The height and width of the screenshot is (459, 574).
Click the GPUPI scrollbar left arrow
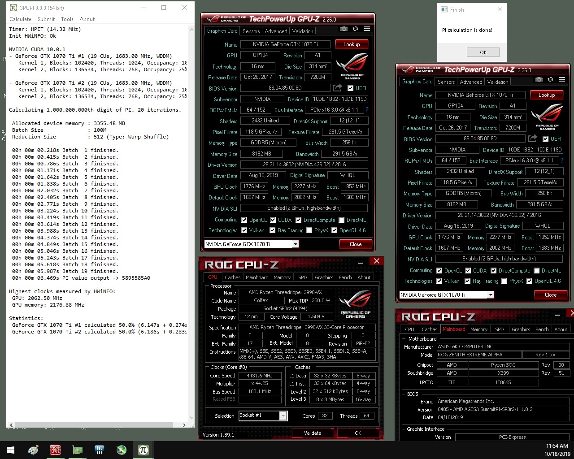click(x=10, y=424)
